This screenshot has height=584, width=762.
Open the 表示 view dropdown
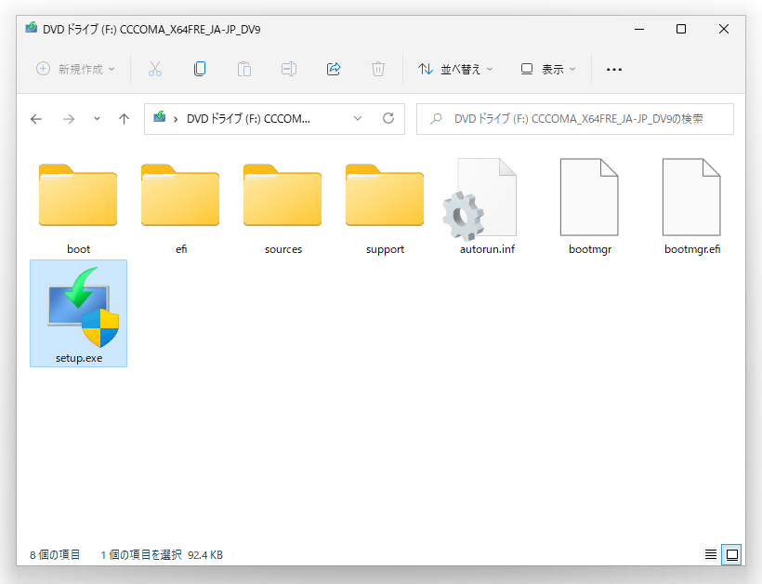tap(548, 69)
